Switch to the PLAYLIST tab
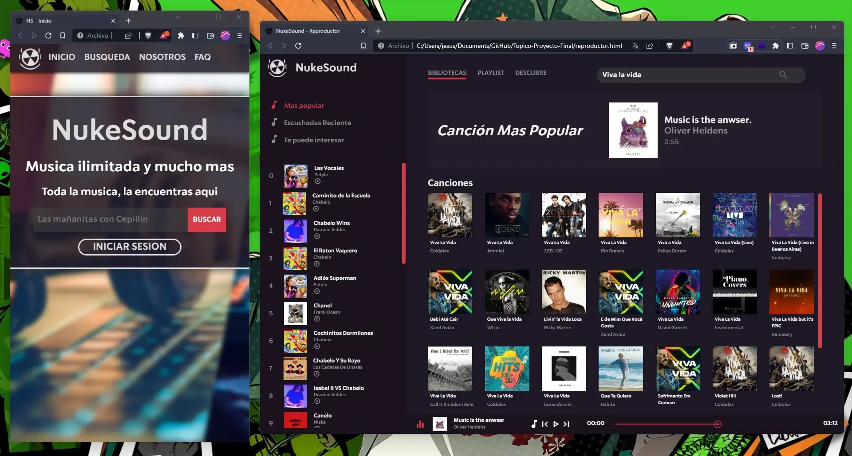Screen dimensions: 852x456 (491, 73)
